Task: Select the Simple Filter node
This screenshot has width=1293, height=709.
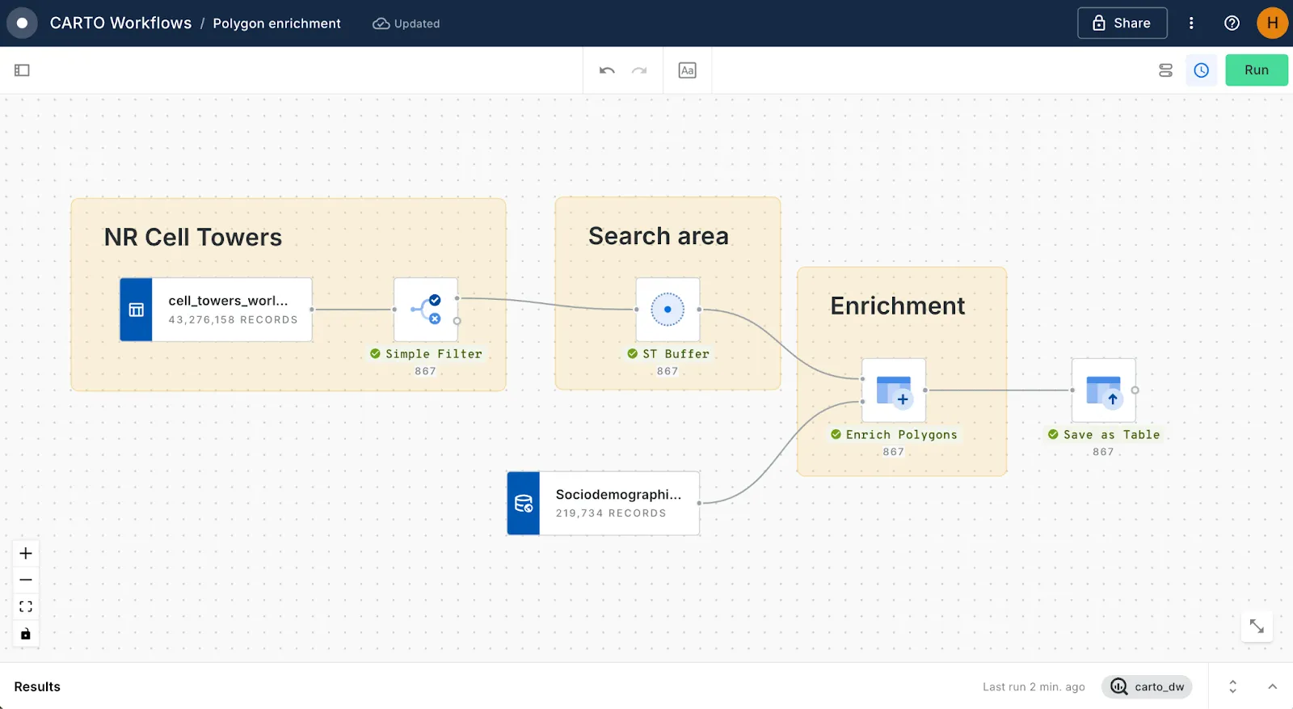Action: (x=426, y=310)
